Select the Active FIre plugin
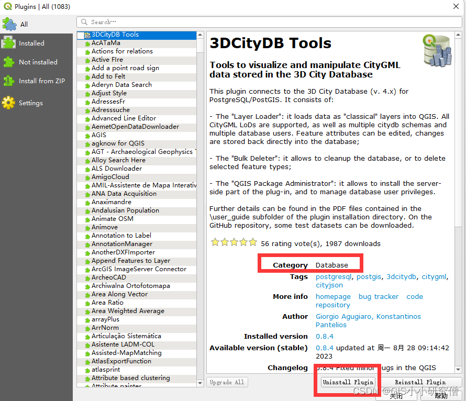Viewport: 466px width, 401px height. pyautogui.click(x=137, y=60)
